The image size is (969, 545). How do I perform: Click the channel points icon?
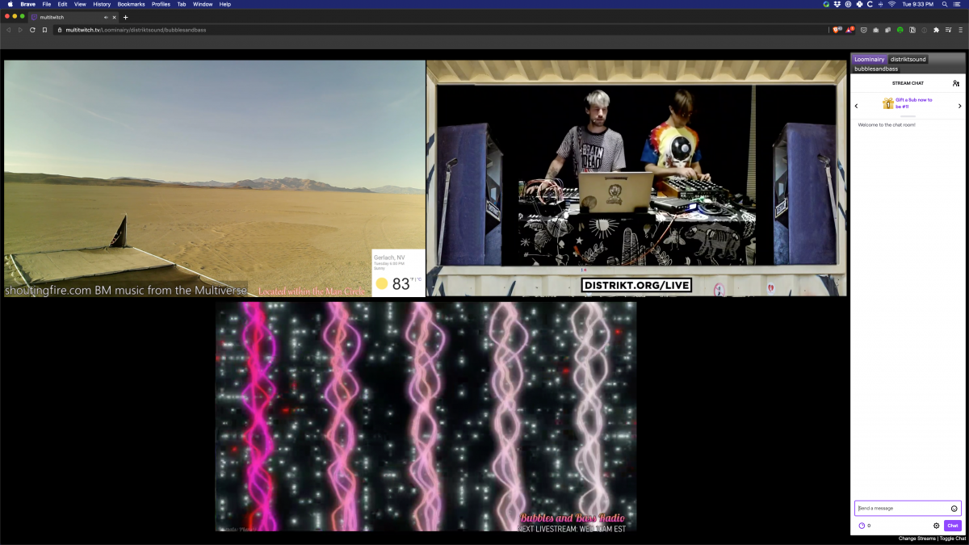[x=862, y=526]
